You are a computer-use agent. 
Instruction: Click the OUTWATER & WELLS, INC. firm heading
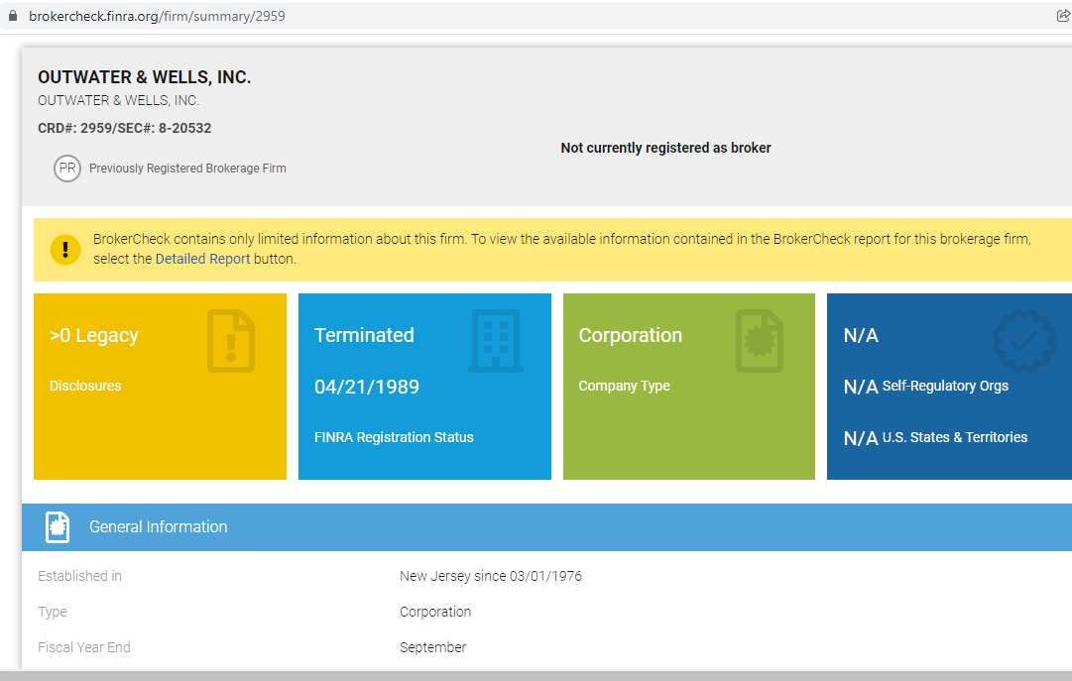[144, 77]
